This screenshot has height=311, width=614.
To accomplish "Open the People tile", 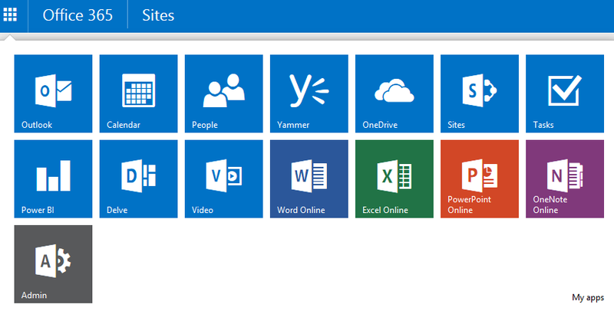I will 224,93.
